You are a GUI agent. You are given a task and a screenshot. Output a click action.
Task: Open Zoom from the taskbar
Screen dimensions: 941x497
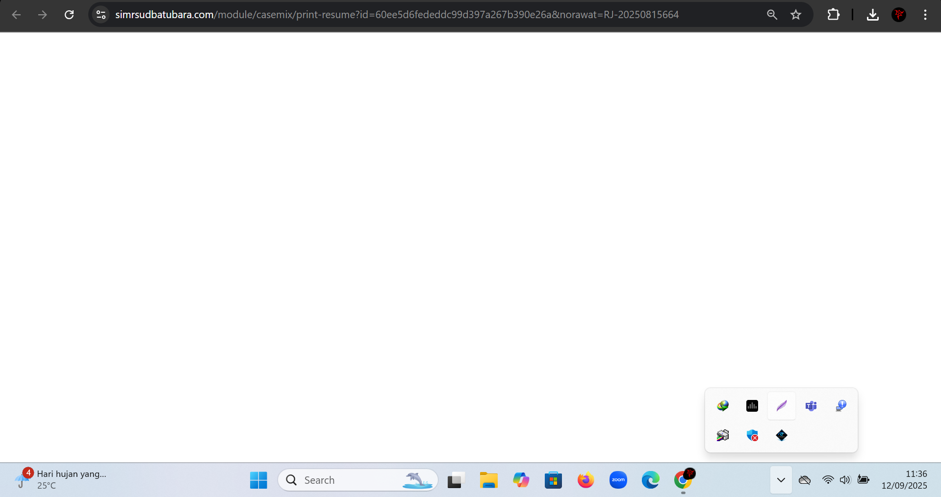(x=618, y=480)
